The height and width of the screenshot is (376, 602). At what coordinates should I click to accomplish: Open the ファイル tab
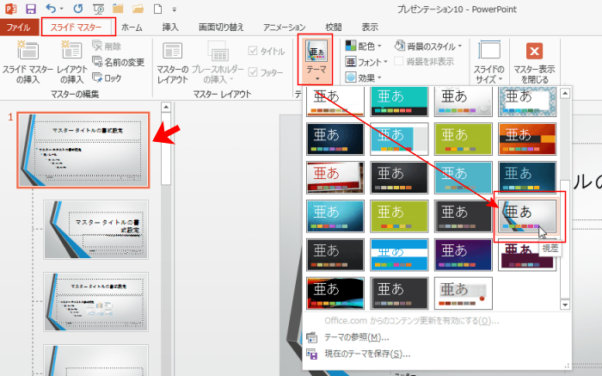[18, 28]
